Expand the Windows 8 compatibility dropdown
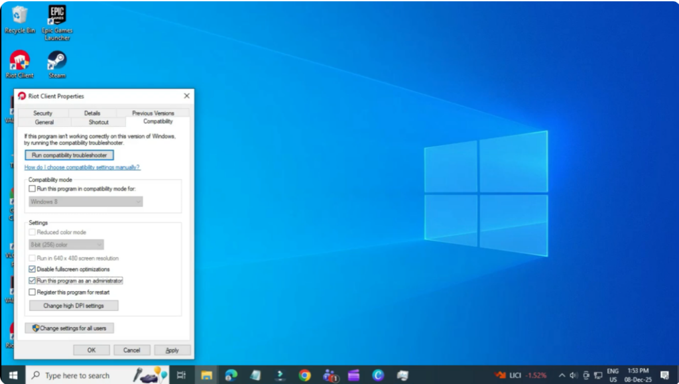This screenshot has height=384, width=679. click(86, 202)
